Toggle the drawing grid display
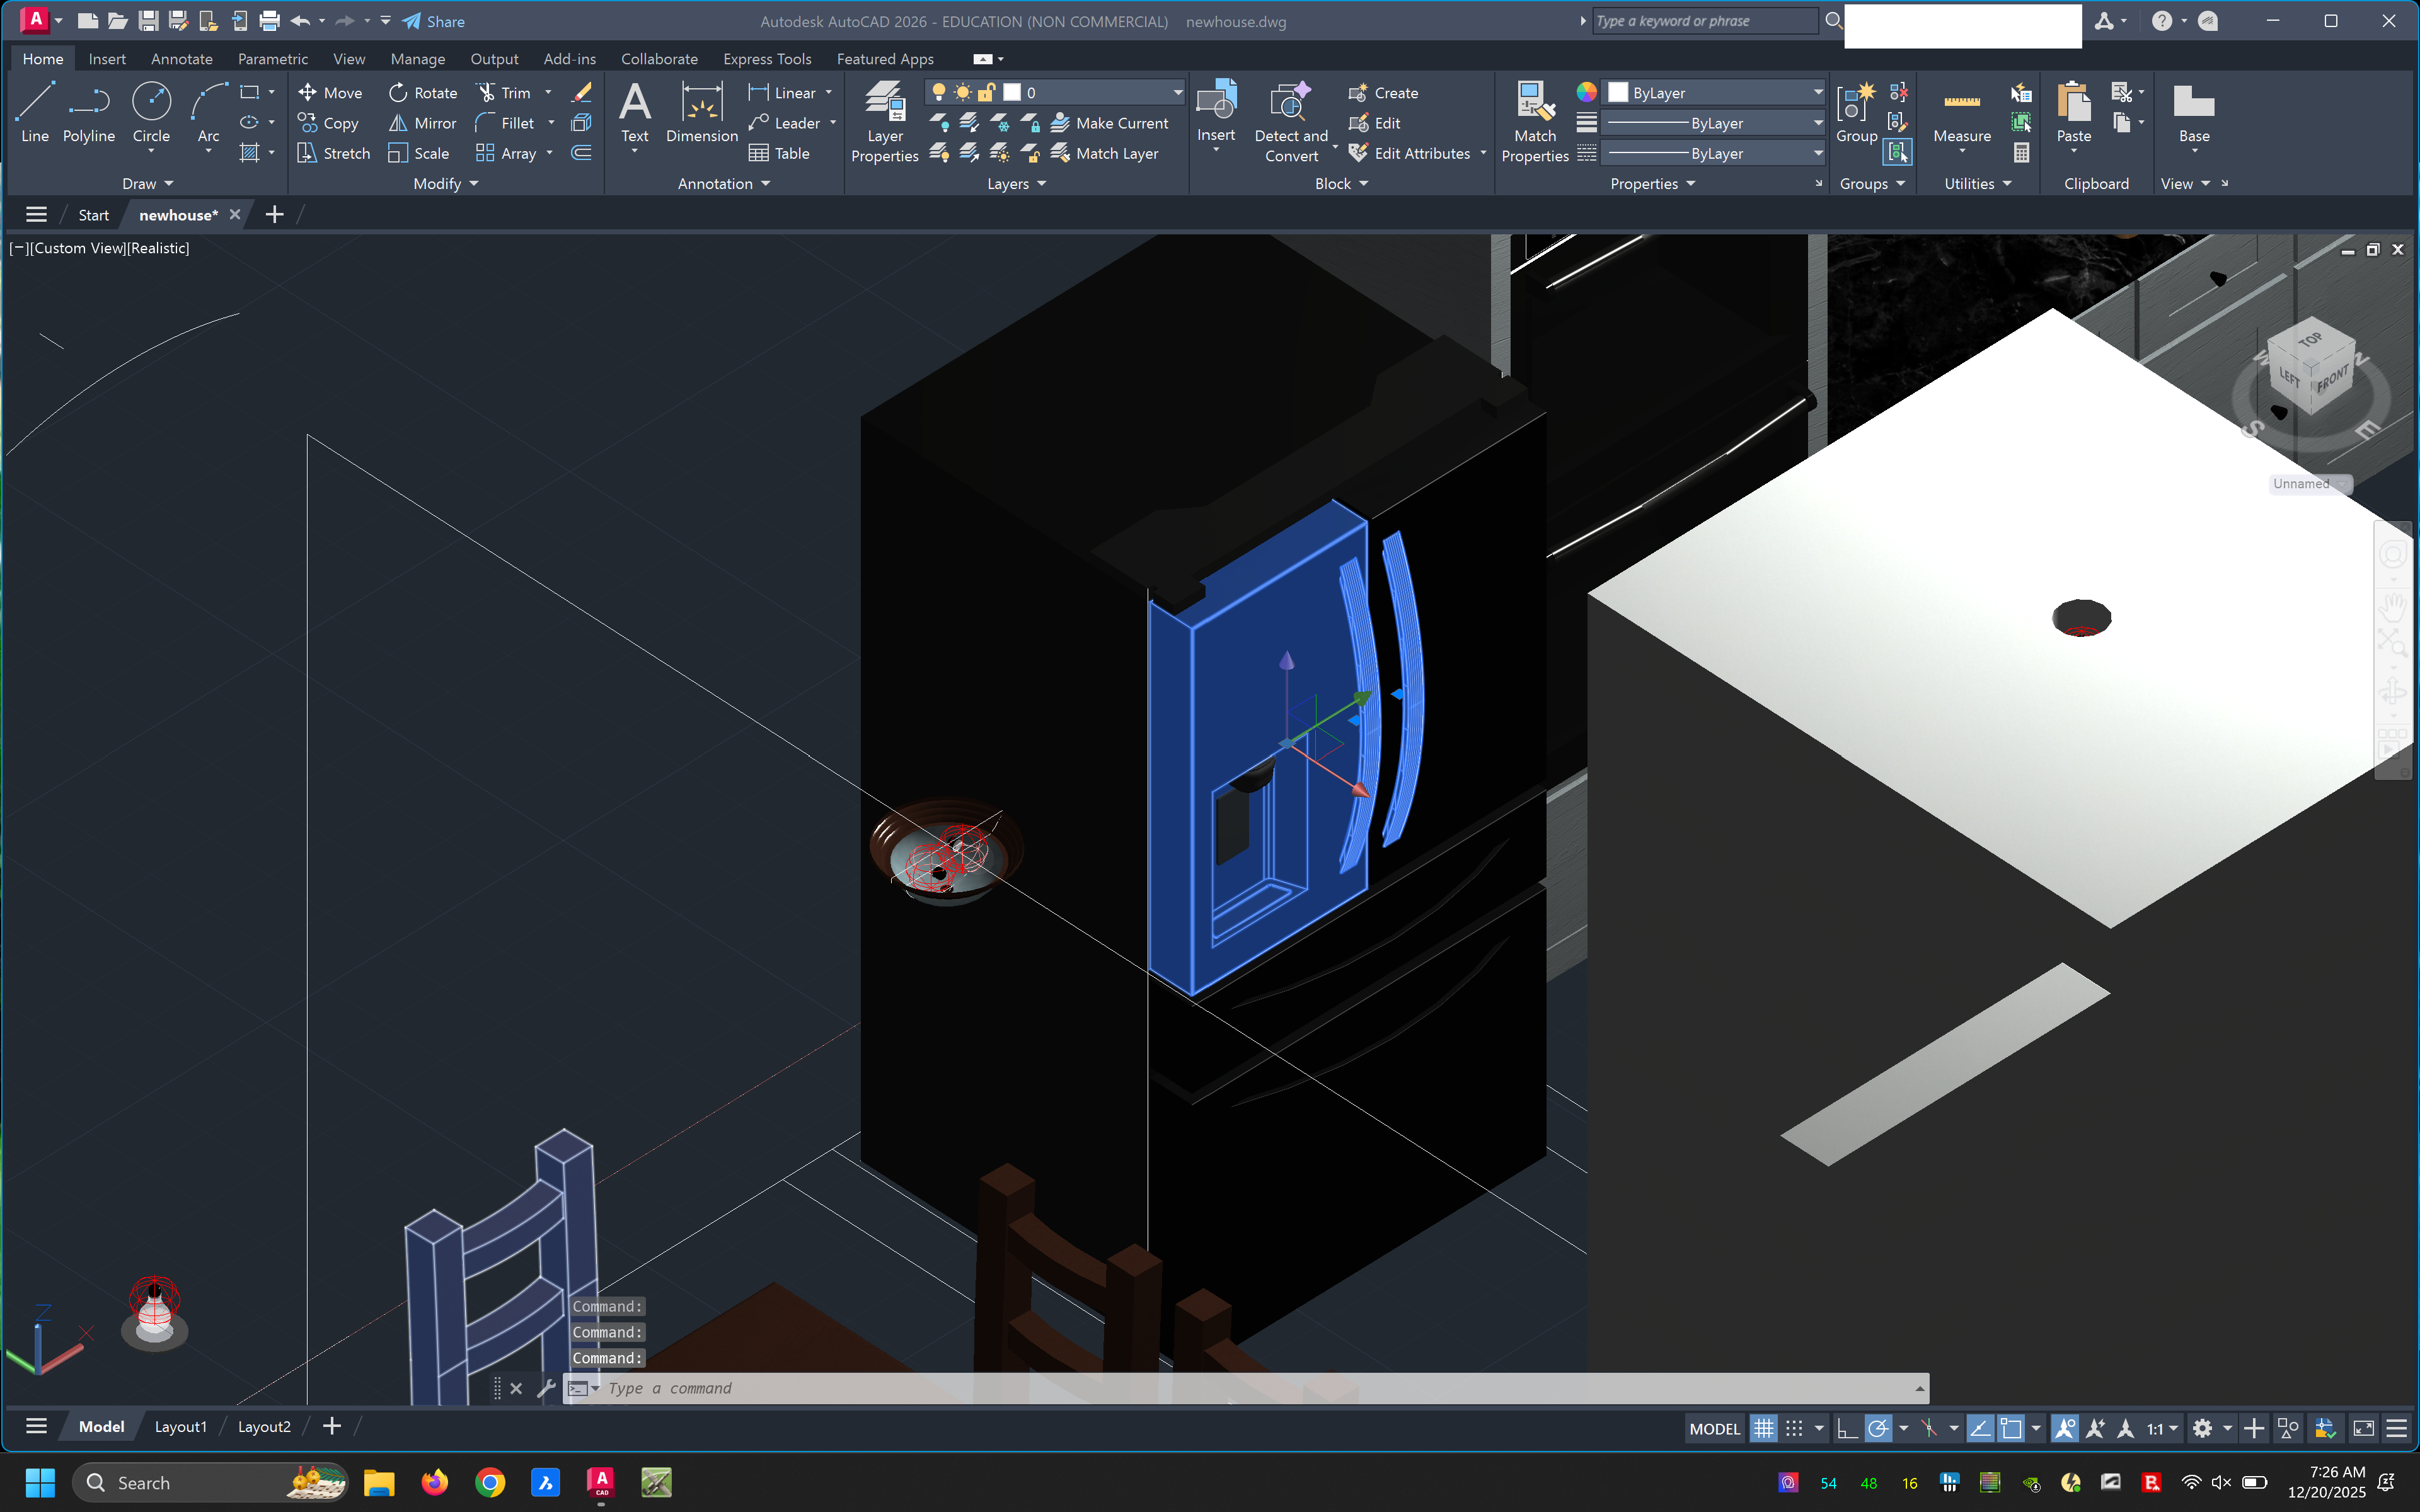The image size is (2420, 1512). pos(1764,1428)
